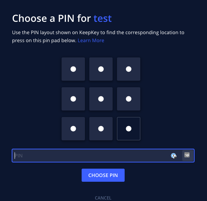Cancel the PIN setup
The width and height of the screenshot is (207, 201).
[103, 198]
